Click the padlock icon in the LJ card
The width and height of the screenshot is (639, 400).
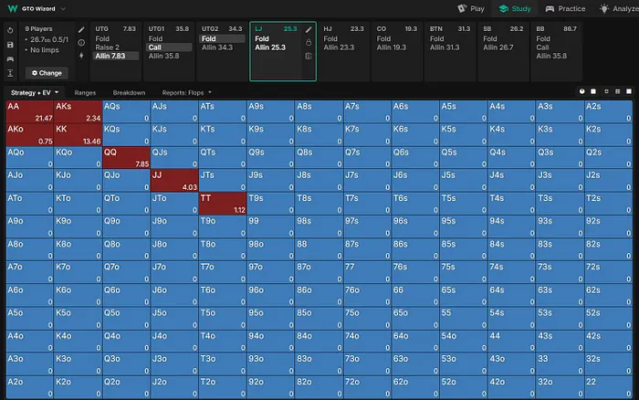click(x=309, y=43)
